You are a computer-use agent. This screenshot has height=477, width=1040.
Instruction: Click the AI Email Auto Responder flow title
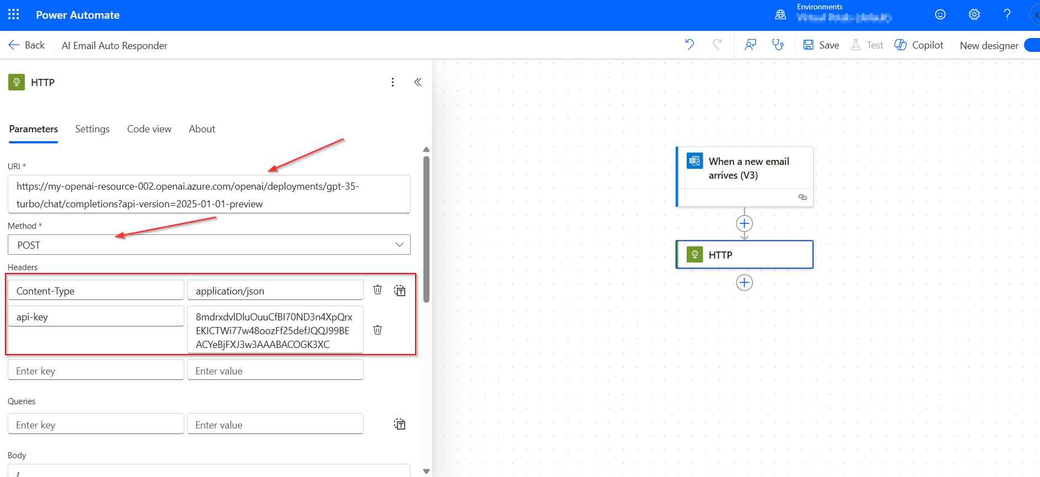point(114,46)
